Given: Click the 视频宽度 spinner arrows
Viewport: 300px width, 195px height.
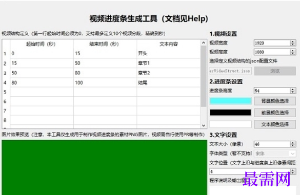Looking at the screenshot, I should point(293,43).
